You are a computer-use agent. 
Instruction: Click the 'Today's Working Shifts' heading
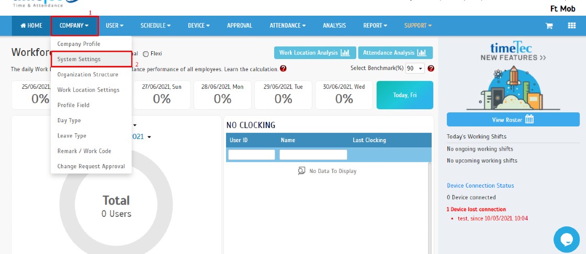click(x=477, y=136)
